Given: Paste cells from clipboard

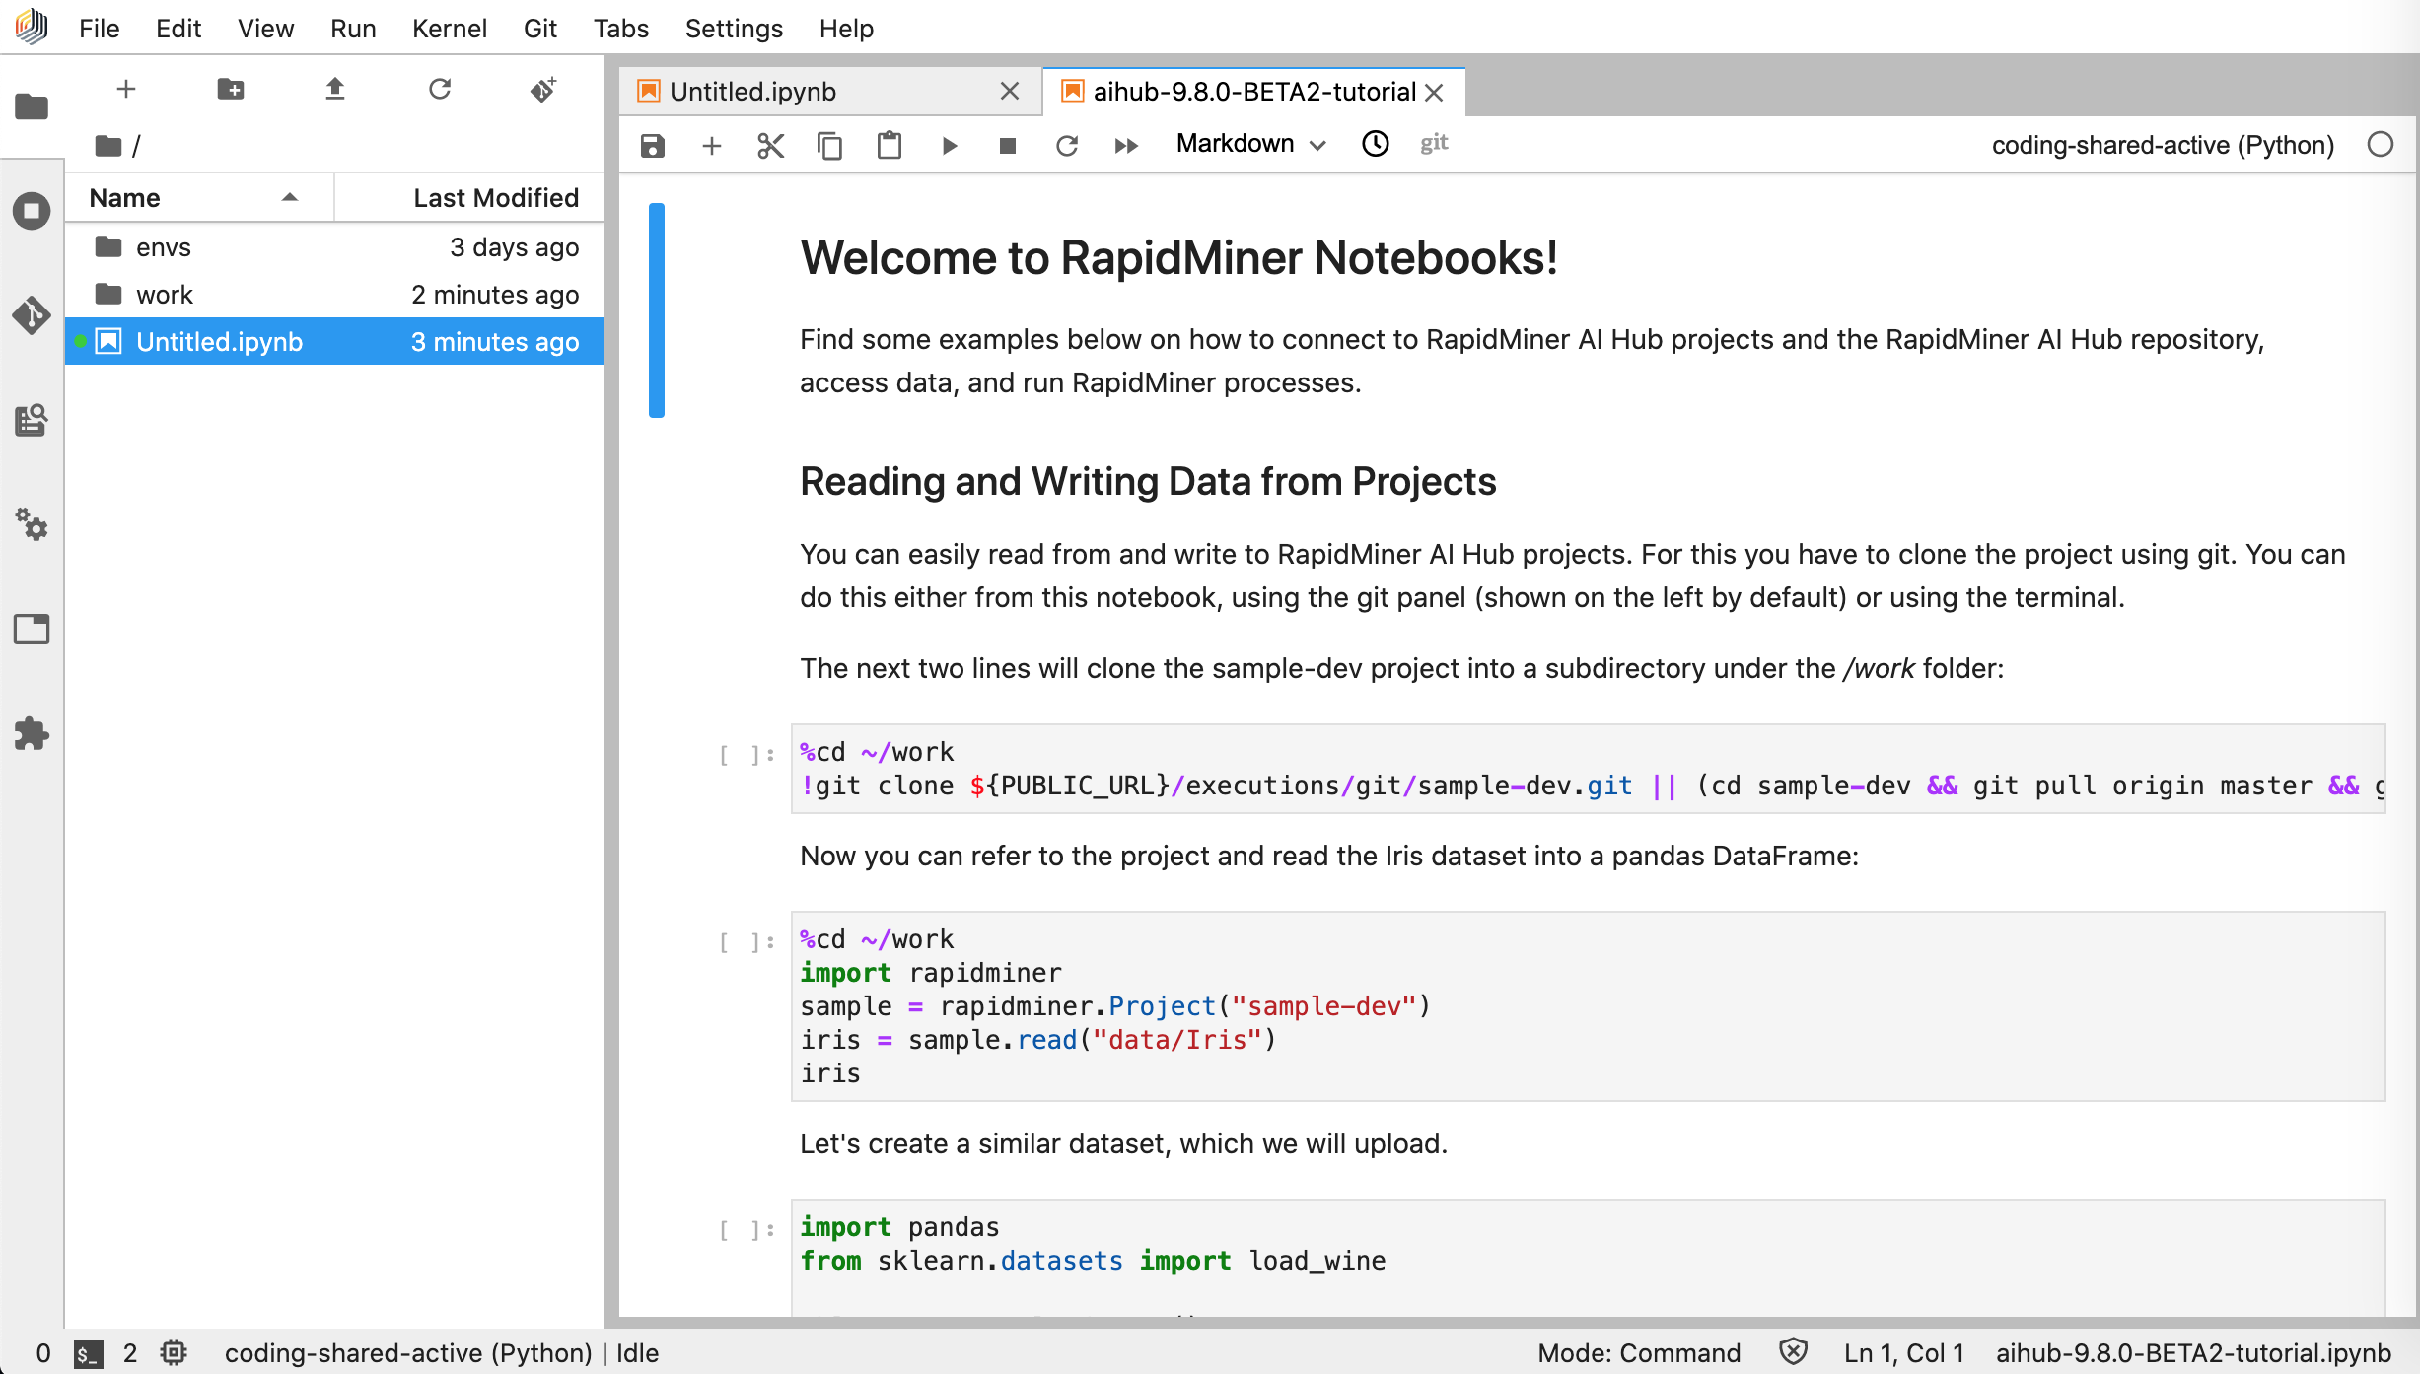Looking at the screenshot, I should (889, 145).
